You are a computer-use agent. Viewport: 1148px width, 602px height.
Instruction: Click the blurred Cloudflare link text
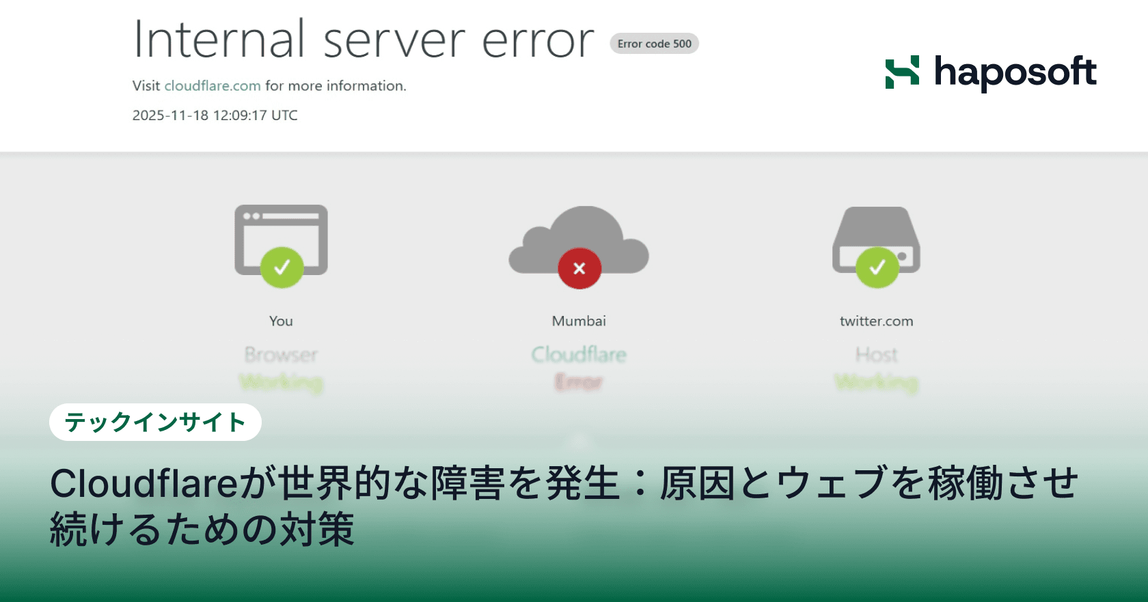(x=579, y=354)
